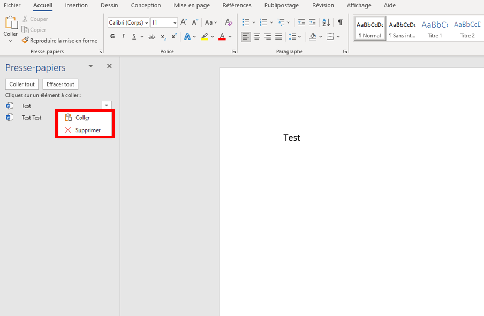Apply text effects blue A icon

coord(187,37)
